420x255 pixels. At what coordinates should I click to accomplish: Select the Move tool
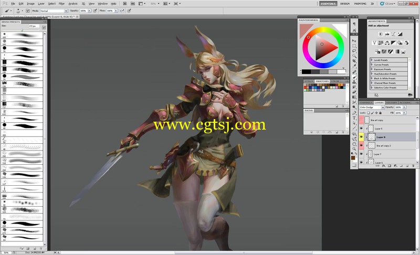[354, 40]
